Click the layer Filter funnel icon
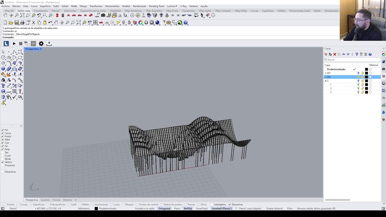This screenshot has height=217, width=386. [357, 54]
